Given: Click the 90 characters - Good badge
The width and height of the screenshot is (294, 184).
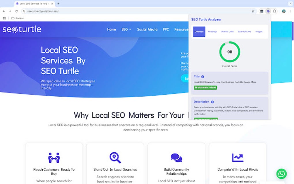Looking at the screenshot, I should click(x=205, y=87).
